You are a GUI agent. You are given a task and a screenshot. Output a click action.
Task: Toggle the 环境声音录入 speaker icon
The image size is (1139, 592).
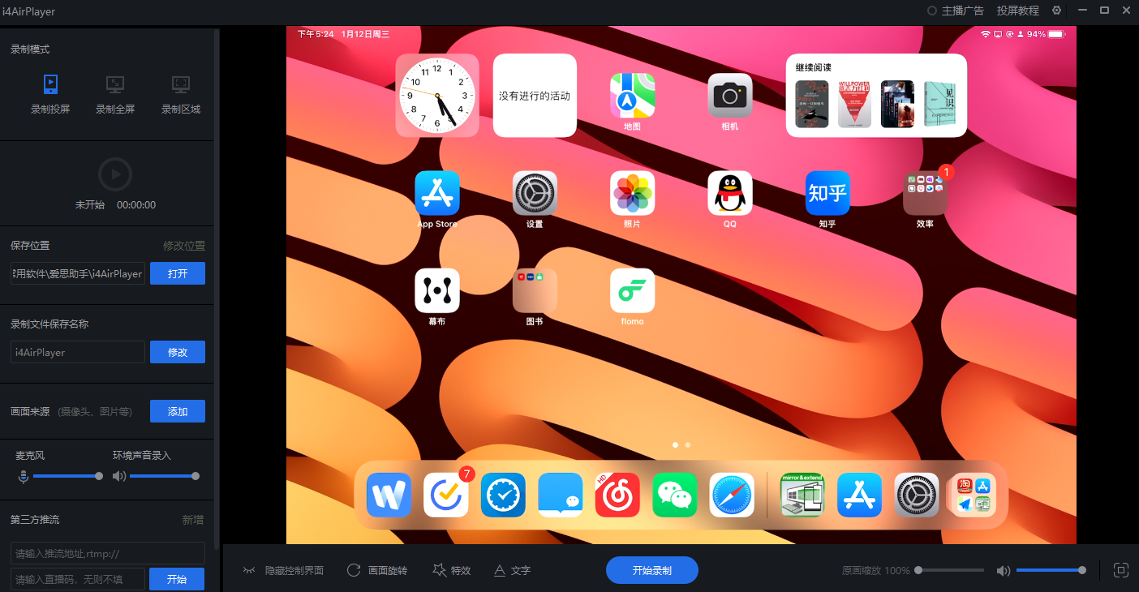(x=119, y=476)
